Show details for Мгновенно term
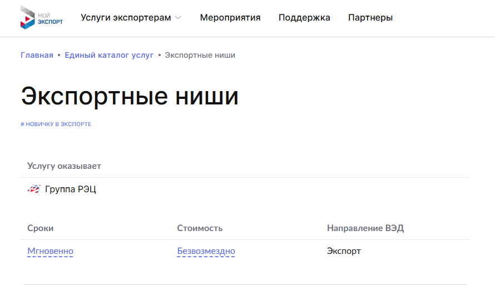Image resolution: width=495 pixels, height=285 pixels. (x=50, y=251)
